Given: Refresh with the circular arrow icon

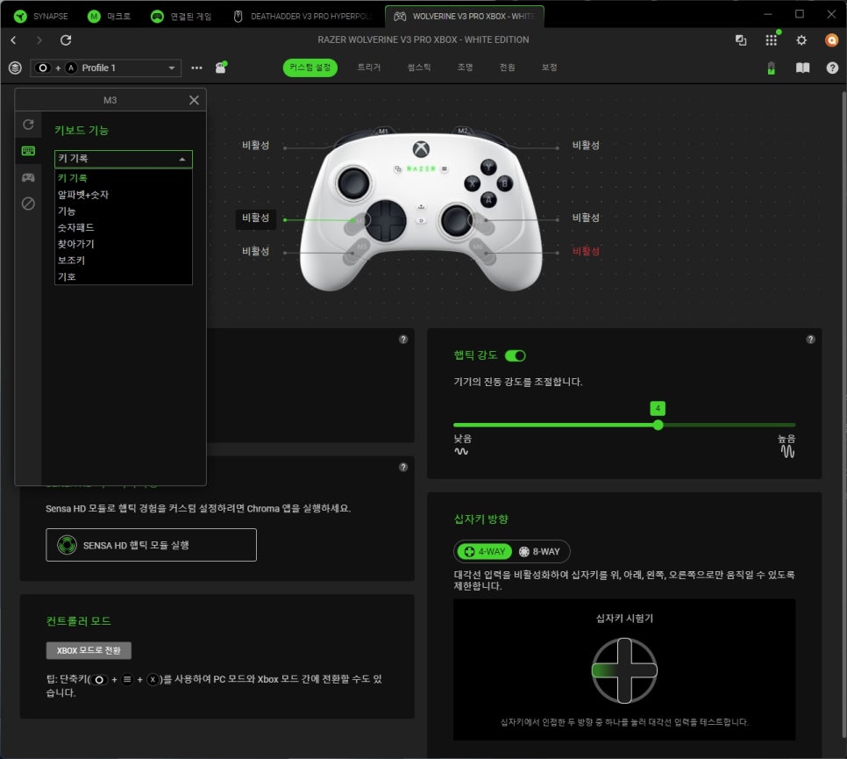Looking at the screenshot, I should coord(66,40).
